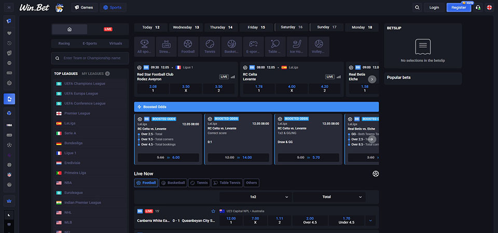This screenshot has width=498, height=233.
Task: Add boosted 5.70 Draw & GG bet
Action: (x=308, y=157)
